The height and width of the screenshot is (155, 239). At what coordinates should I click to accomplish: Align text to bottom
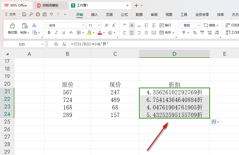pos(139,25)
